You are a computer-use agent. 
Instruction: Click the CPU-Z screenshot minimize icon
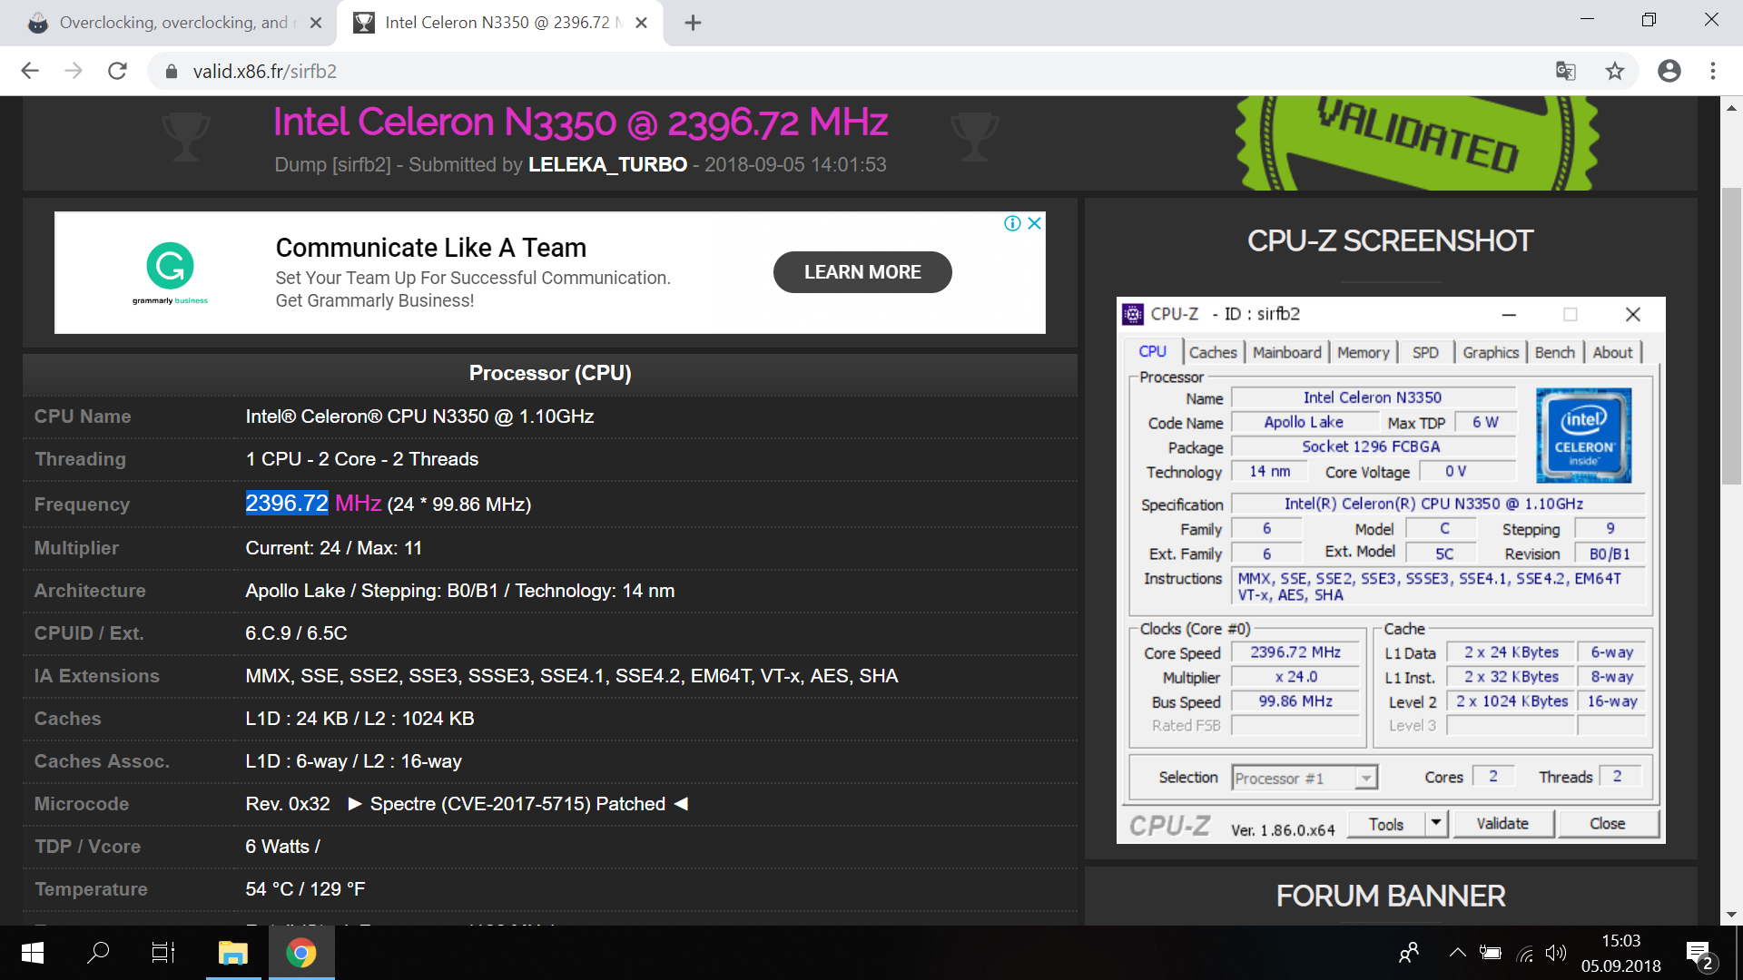click(1509, 314)
